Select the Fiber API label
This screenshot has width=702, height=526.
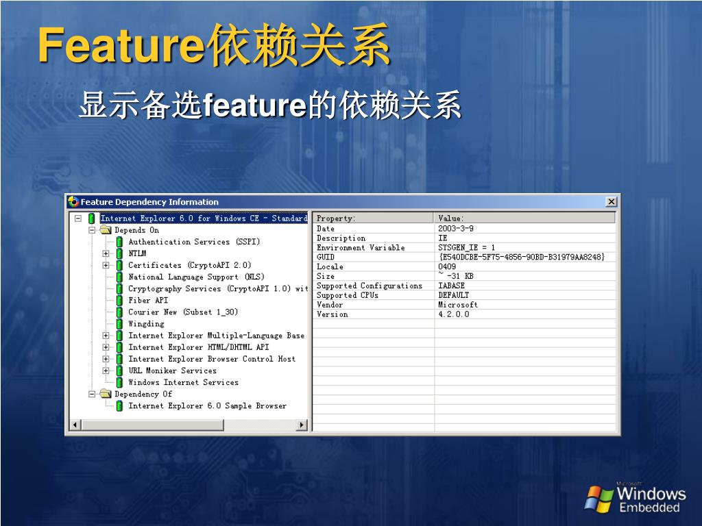[x=148, y=300]
